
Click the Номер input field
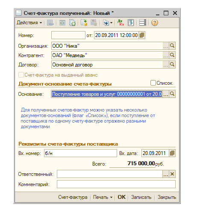(68, 35)
